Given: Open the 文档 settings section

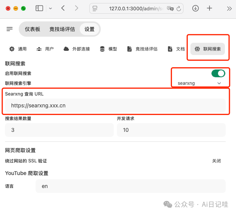Looking at the screenshot, I should click(176, 49).
